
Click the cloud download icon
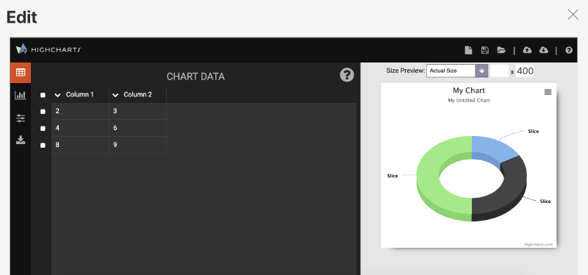(x=544, y=50)
